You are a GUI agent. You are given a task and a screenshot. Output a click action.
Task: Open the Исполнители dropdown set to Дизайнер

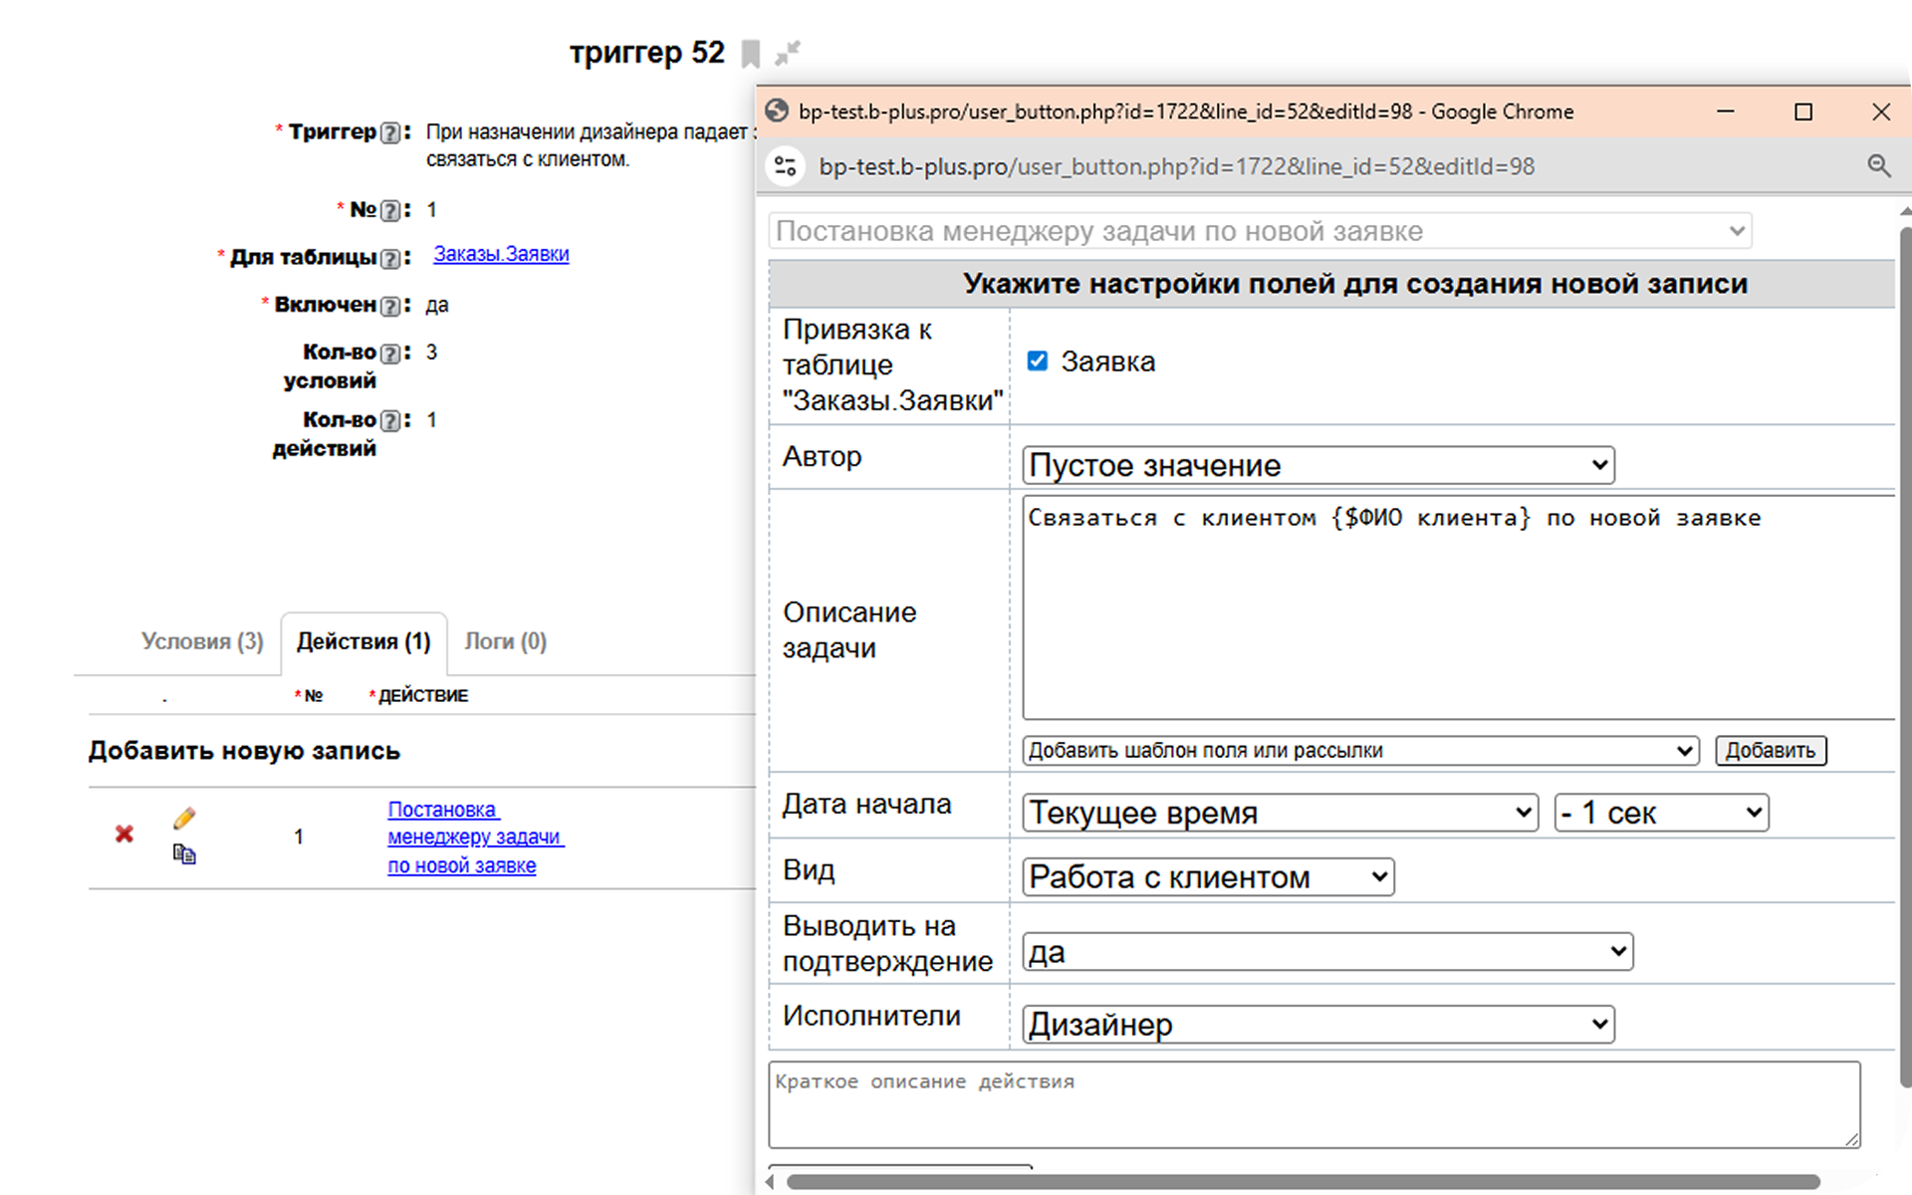coord(1317,1024)
